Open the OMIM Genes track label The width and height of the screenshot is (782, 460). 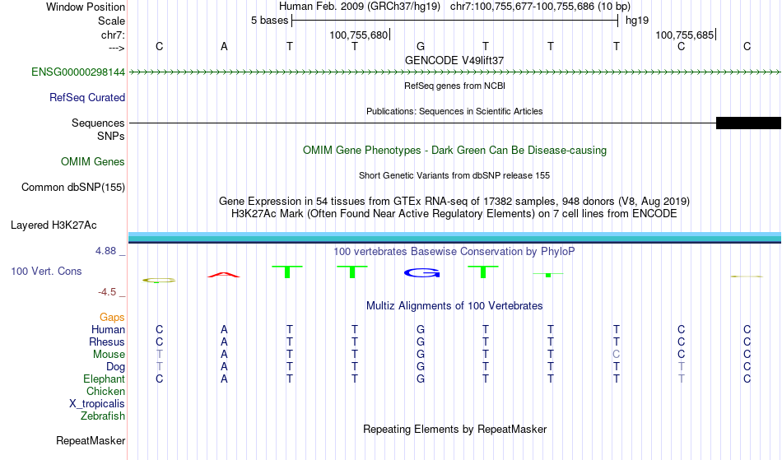point(93,162)
